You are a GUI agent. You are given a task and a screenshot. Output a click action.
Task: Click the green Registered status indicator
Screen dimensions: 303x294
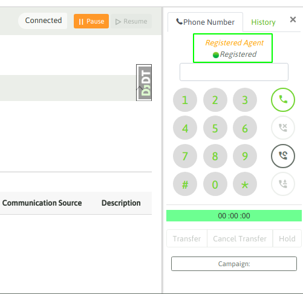click(216, 55)
